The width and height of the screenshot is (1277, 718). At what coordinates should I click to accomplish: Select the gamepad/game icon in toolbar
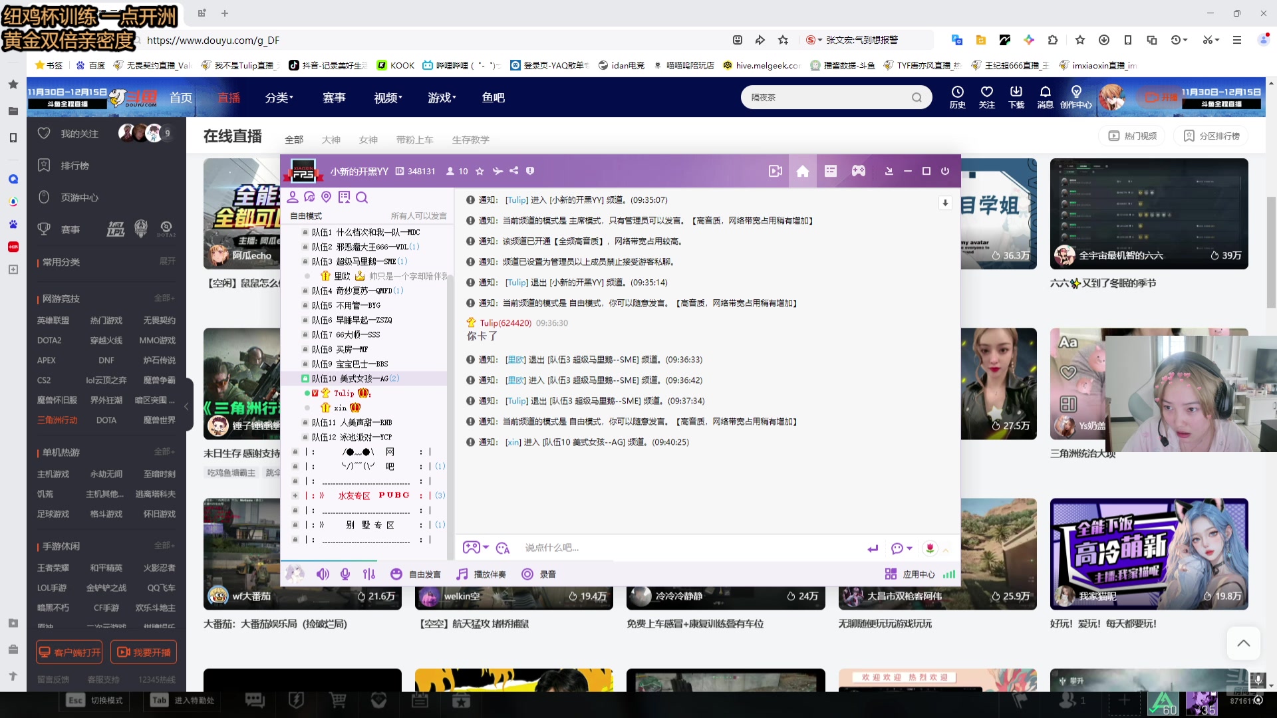pos(858,170)
